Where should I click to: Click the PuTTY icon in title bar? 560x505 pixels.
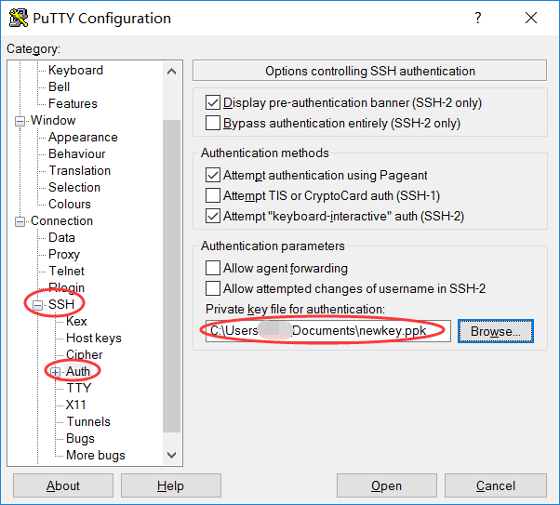pyautogui.click(x=19, y=18)
